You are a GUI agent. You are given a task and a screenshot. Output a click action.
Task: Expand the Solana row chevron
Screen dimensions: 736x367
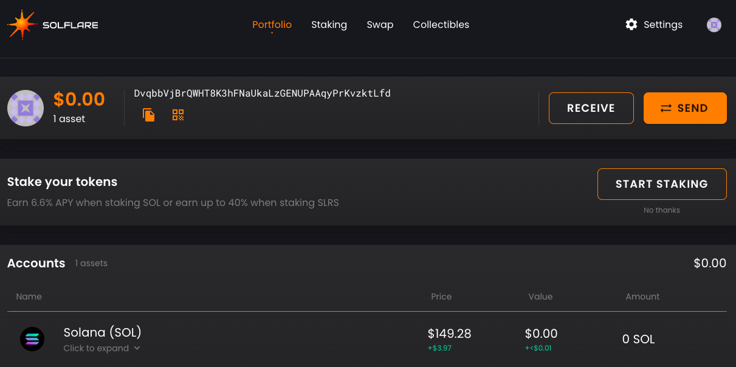[x=137, y=348]
